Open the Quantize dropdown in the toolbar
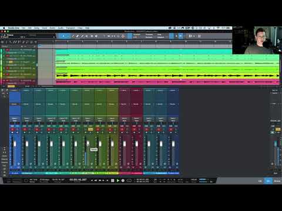 pyautogui.click(x=137, y=36)
